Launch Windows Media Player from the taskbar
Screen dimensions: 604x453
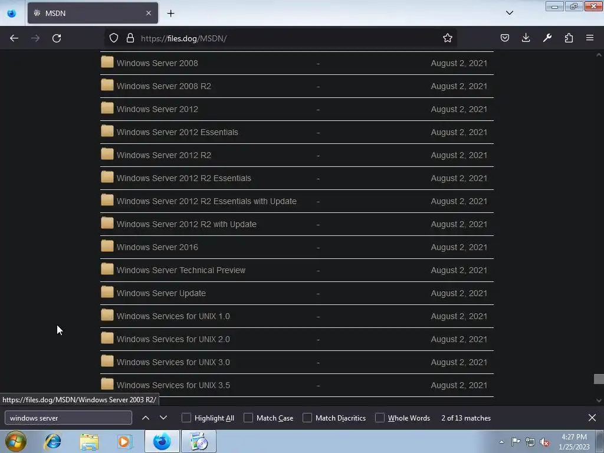click(x=124, y=441)
